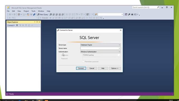Click the filter icon in Object Explorer toolbar
The height and width of the screenshot is (101, 179).
[x=26, y=25]
